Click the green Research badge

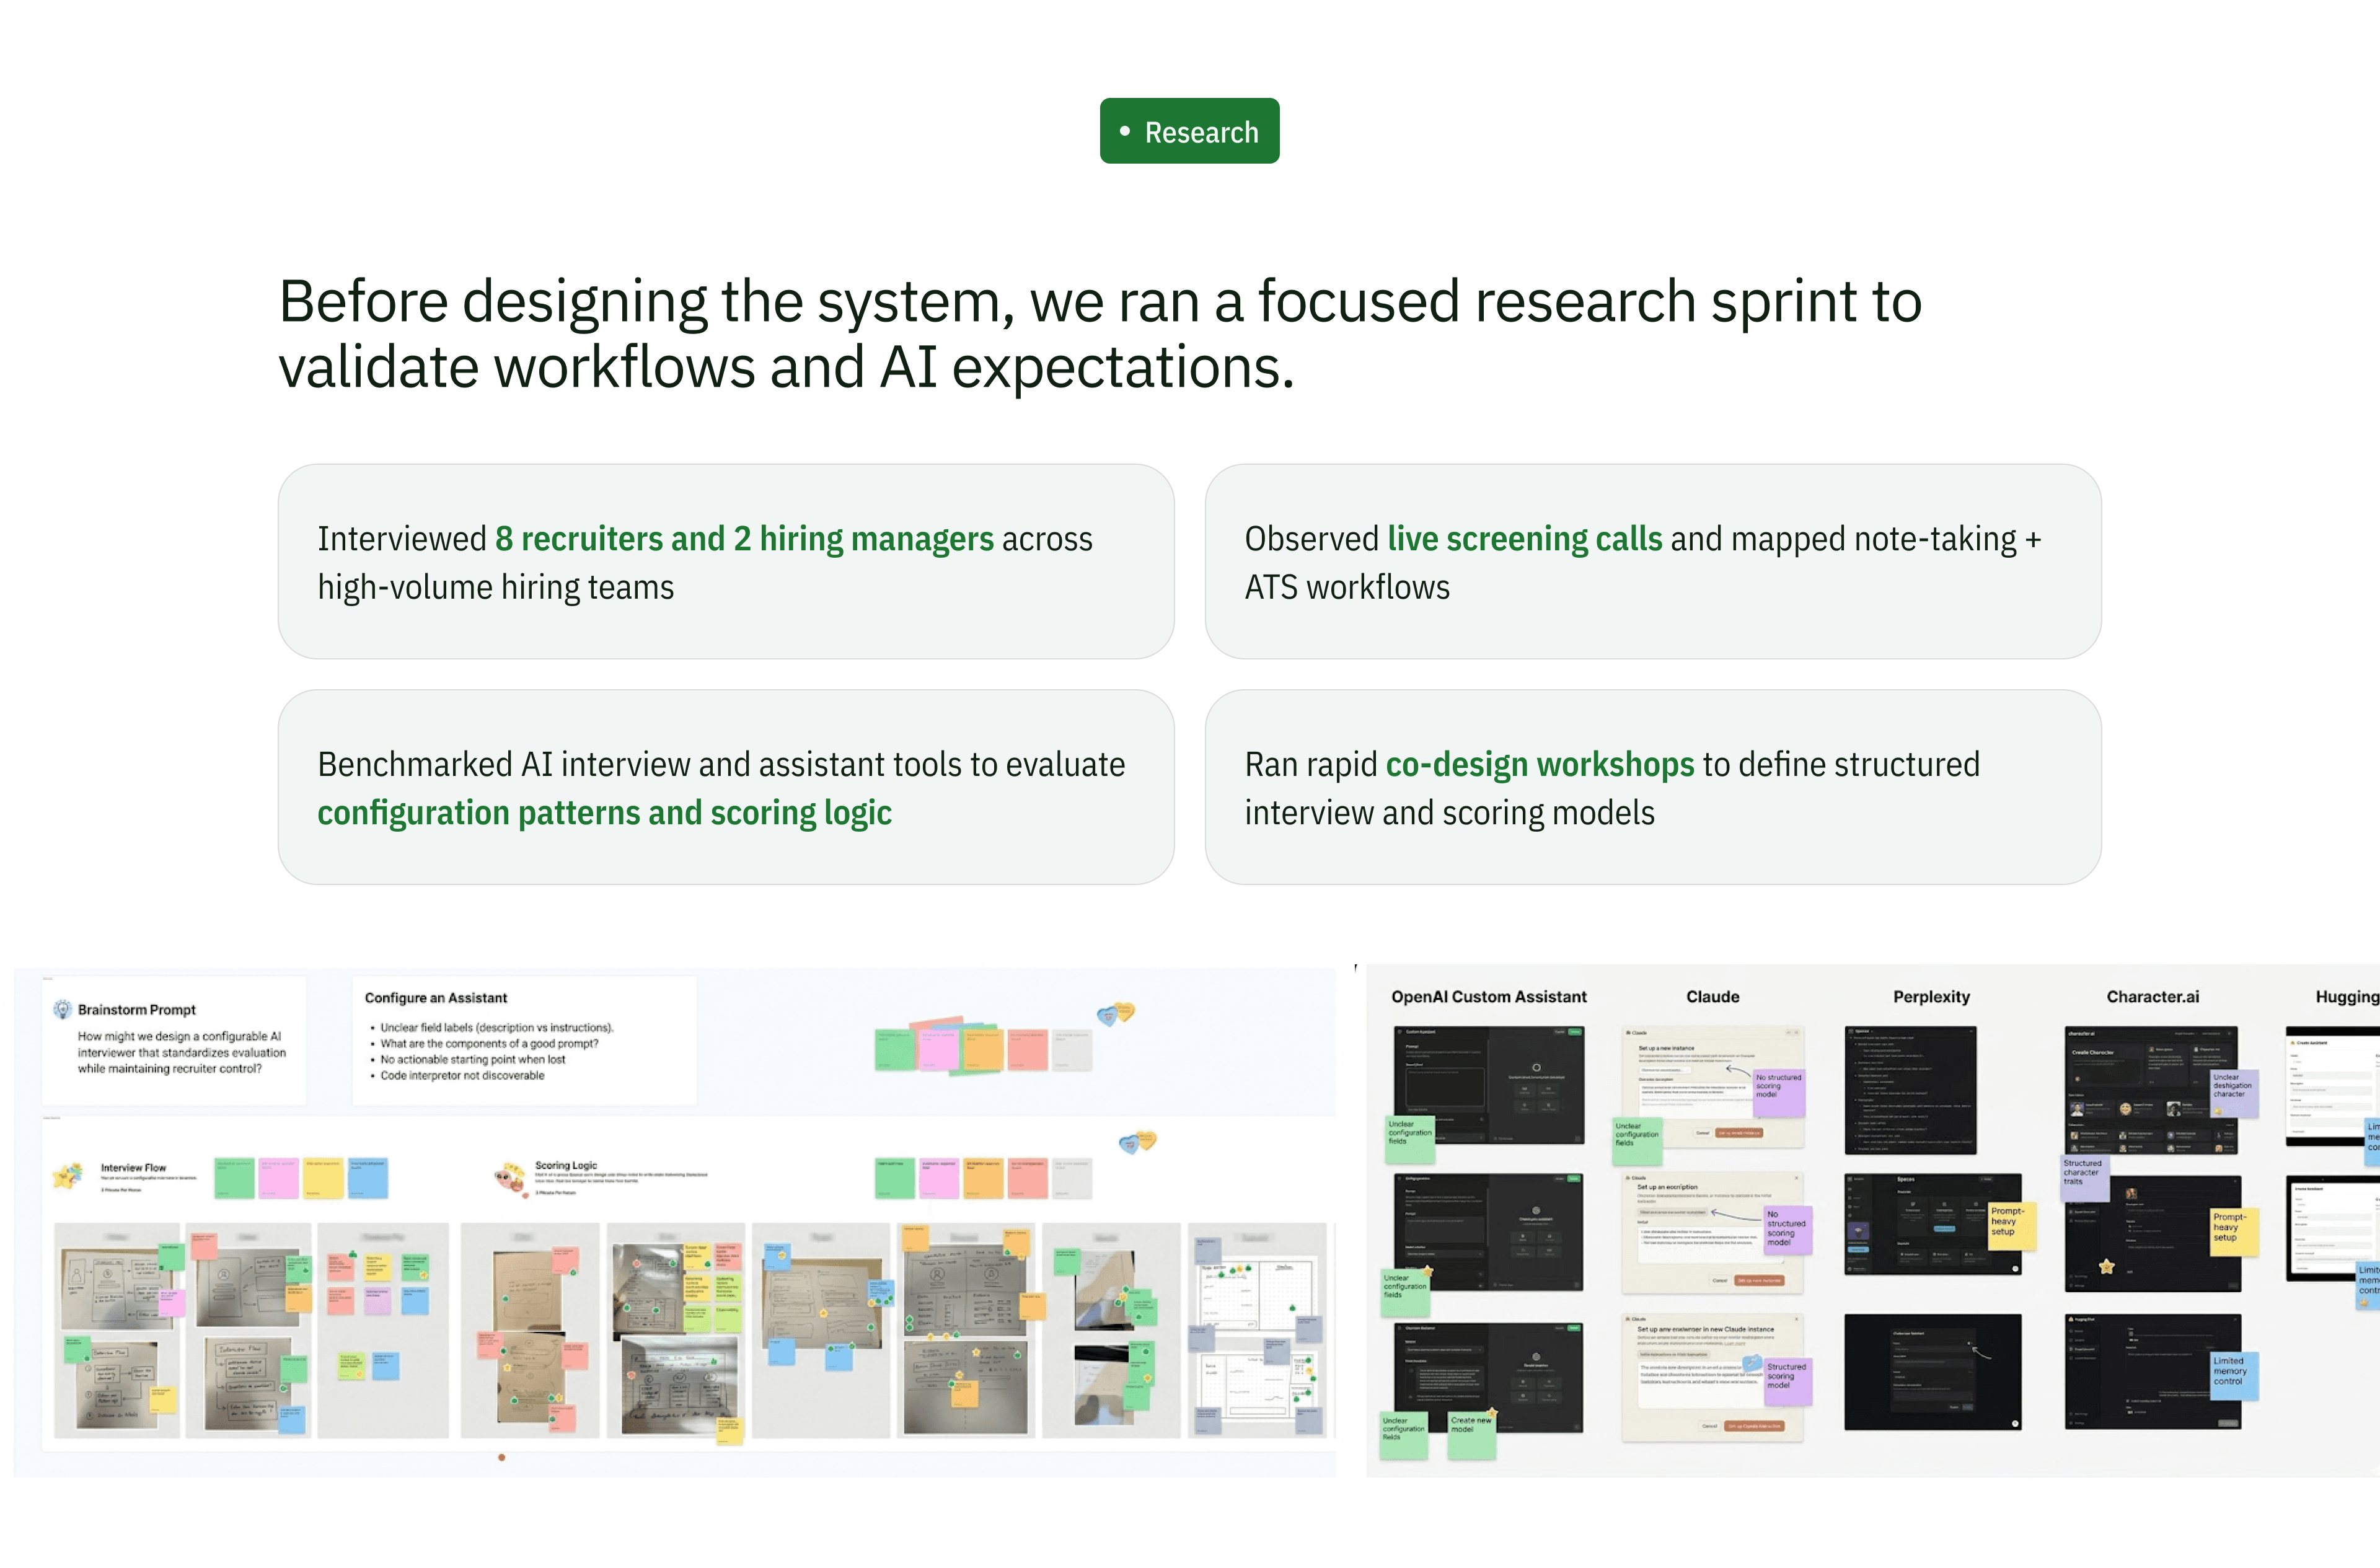pyautogui.click(x=1189, y=131)
